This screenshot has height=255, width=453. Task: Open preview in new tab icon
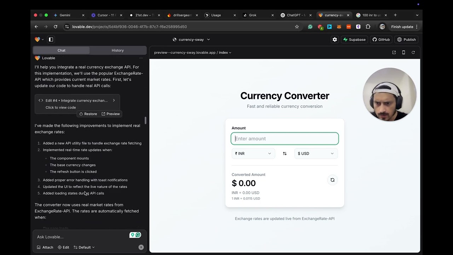394,52
